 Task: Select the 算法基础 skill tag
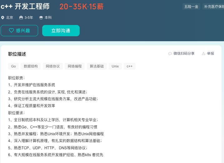pyautogui.click(x=97, y=66)
